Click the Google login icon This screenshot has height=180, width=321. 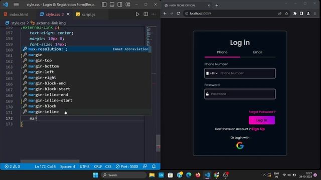[x=240, y=145]
